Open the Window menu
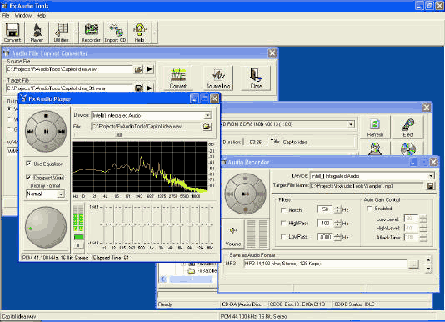This screenshot has width=445, height=322. [x=23, y=15]
